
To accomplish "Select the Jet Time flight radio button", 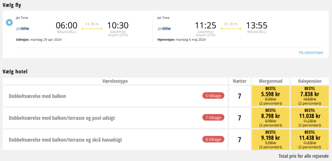I will click(x=9, y=23).
